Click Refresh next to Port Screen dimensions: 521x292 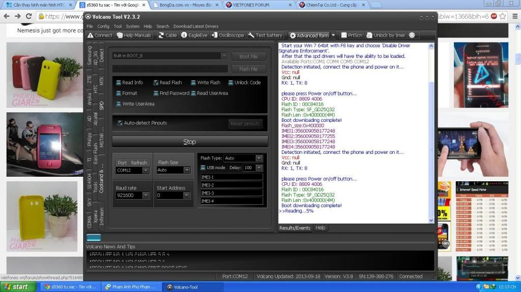[139, 163]
